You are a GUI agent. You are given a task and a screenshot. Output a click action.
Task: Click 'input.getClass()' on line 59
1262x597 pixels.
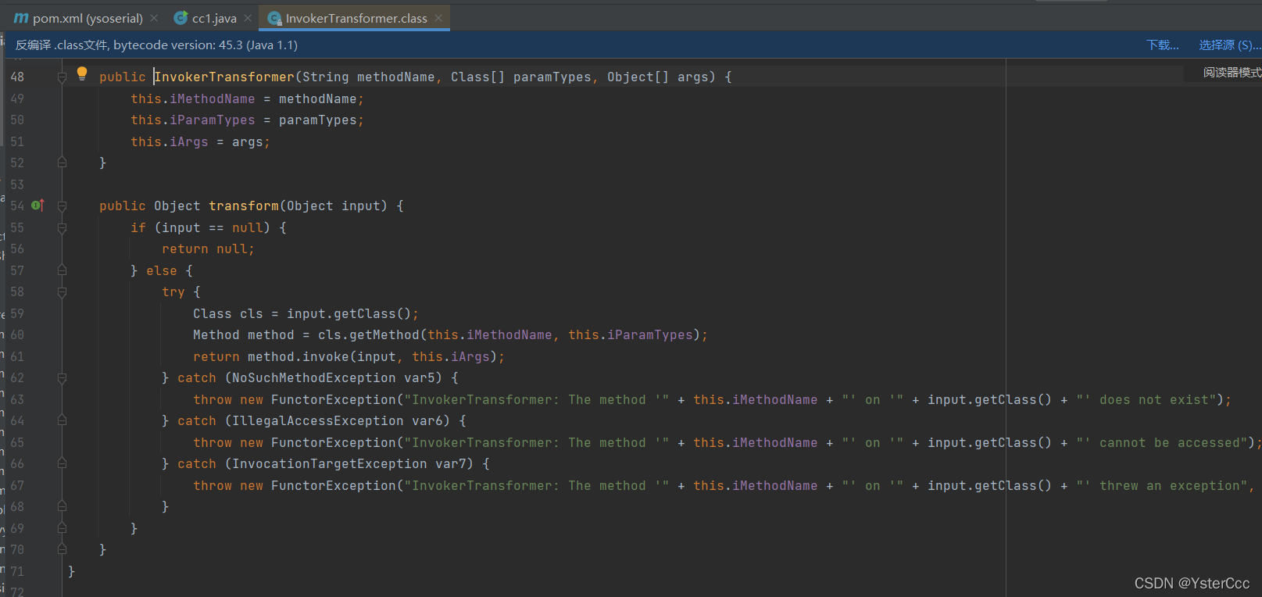point(349,313)
